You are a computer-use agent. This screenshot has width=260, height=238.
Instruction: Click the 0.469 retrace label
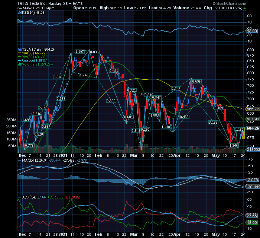(184, 117)
